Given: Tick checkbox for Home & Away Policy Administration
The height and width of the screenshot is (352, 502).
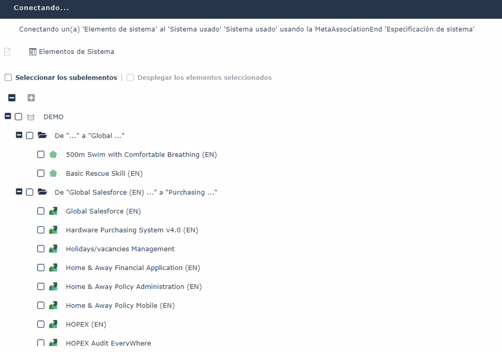Looking at the screenshot, I should click(x=41, y=286).
